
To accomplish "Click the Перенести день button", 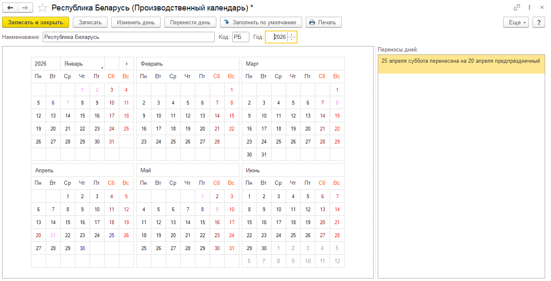I will pyautogui.click(x=190, y=22).
